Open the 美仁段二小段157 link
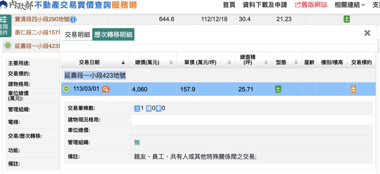 (37, 32)
